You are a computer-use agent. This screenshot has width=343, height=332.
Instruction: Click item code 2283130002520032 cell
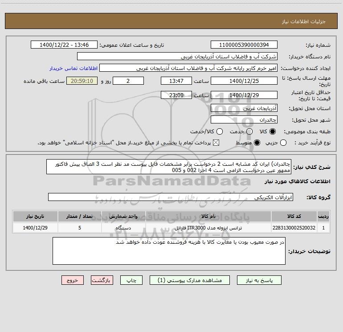click(294, 228)
